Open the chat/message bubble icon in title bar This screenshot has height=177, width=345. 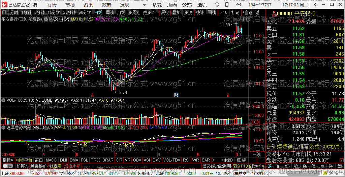point(217,5)
